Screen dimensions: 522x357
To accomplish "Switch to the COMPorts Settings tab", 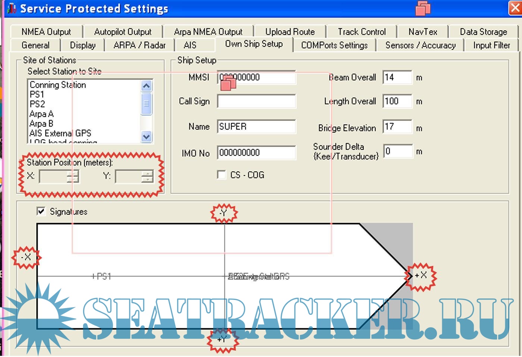I will [334, 45].
